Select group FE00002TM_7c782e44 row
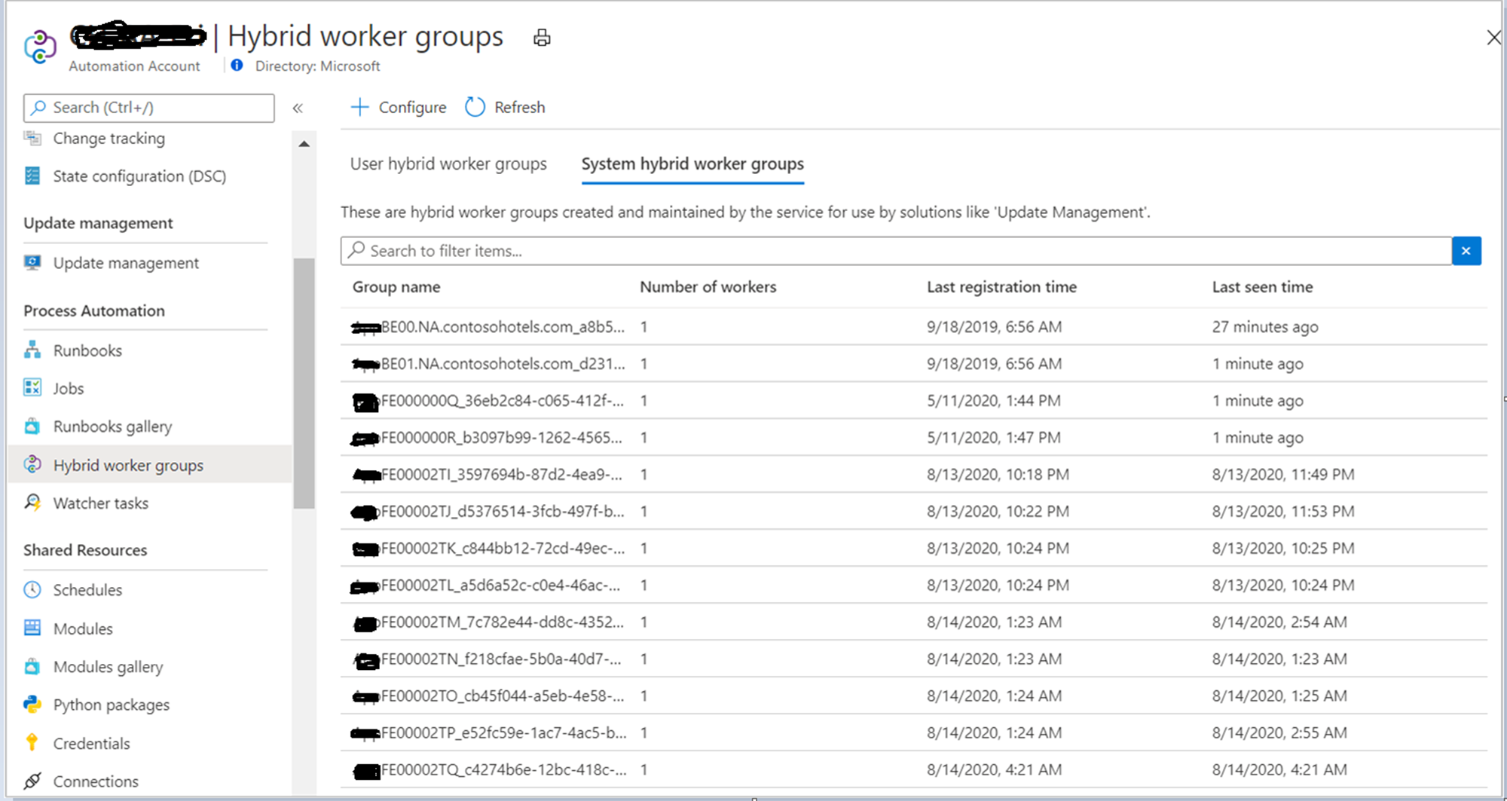 coord(913,622)
